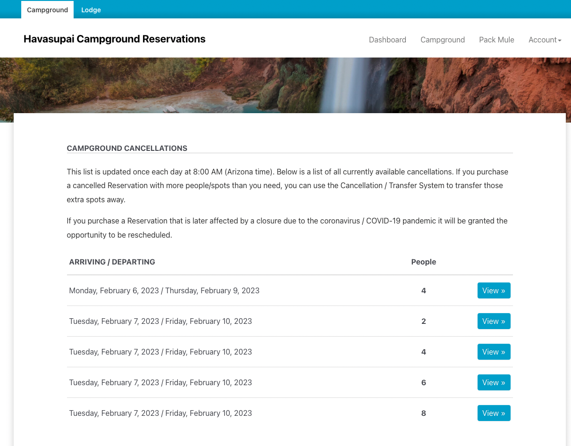View the Feb 7 reservation for 4 people
Image resolution: width=571 pixels, height=446 pixels.
click(494, 352)
